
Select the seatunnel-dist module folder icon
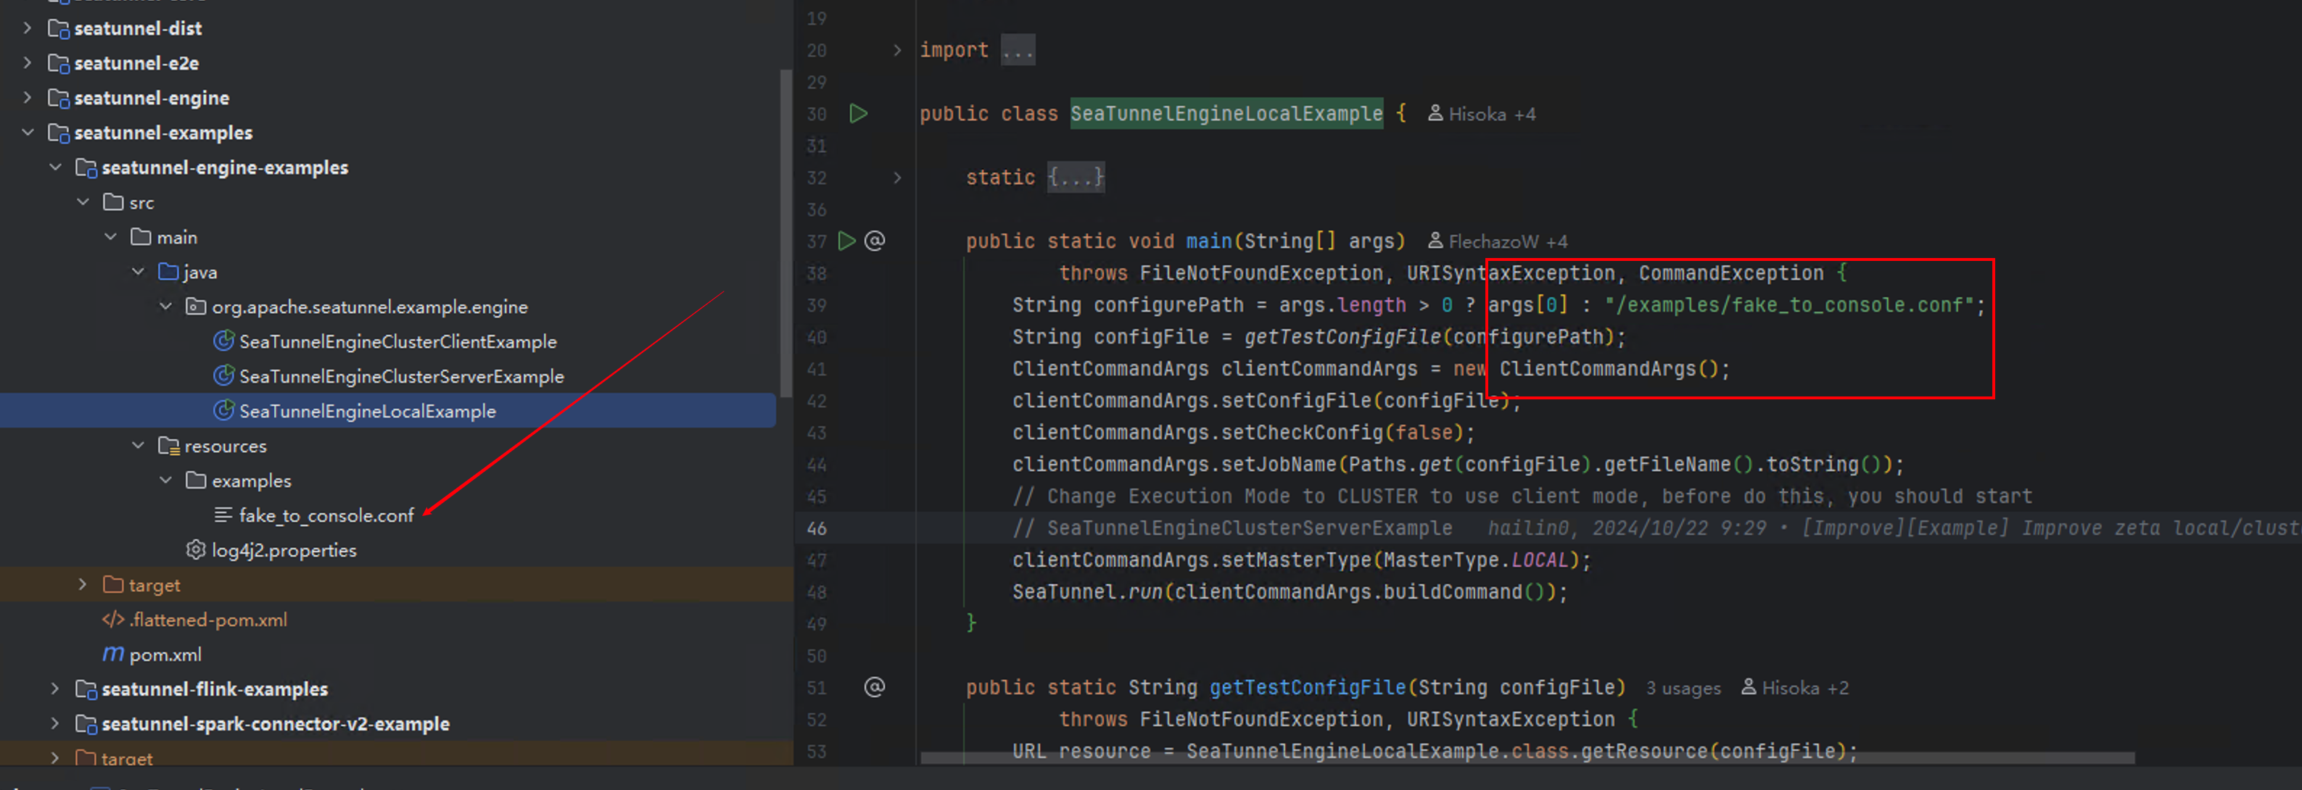pyautogui.click(x=59, y=28)
